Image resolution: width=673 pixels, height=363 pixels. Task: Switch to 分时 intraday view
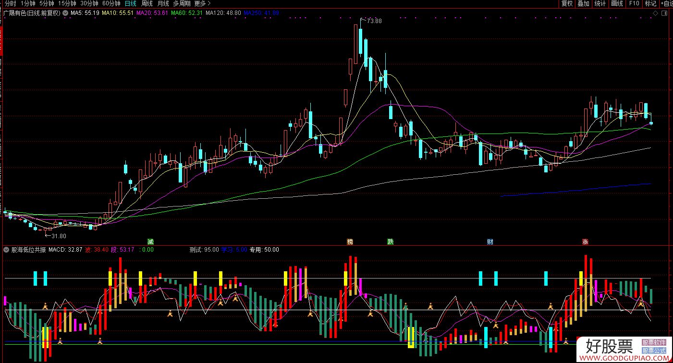pyautogui.click(x=10, y=3)
